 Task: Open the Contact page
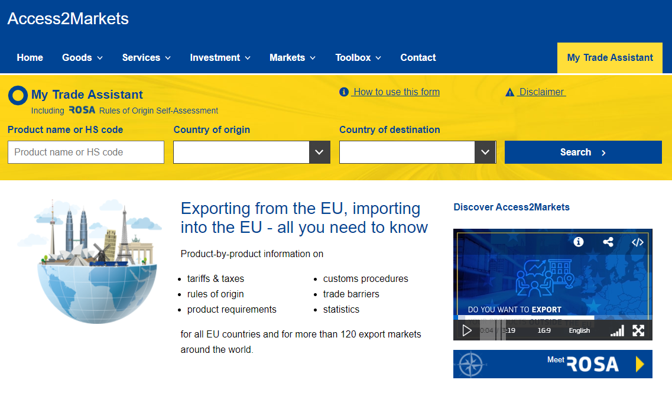click(418, 57)
